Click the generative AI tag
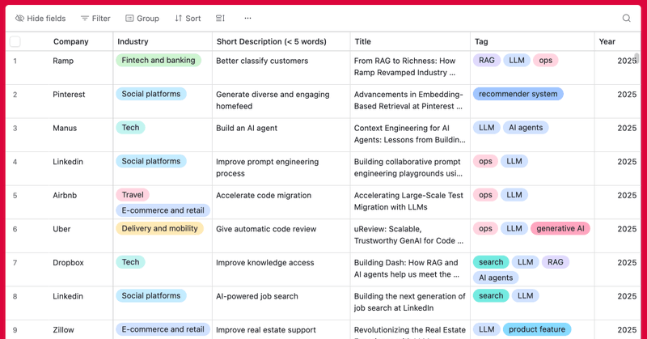The width and height of the screenshot is (647, 339). tap(560, 228)
